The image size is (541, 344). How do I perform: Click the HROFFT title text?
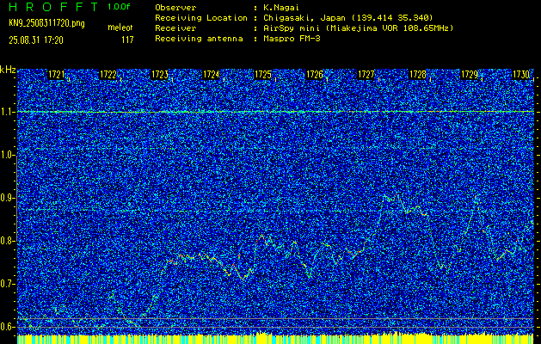54,7
